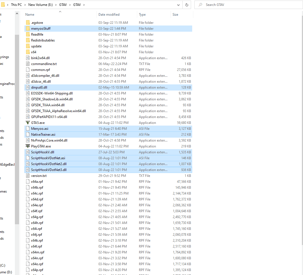Viewport: 303px width, 275px height.
Task: Expand the chevron after New Volume (E:) breadcrumb
Action: click(56, 5)
